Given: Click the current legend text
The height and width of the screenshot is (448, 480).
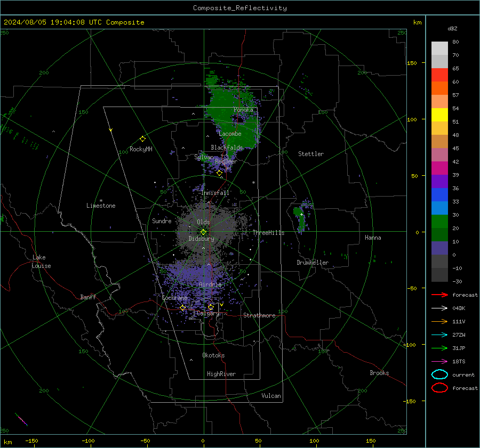Looking at the screenshot, I should 463,374.
